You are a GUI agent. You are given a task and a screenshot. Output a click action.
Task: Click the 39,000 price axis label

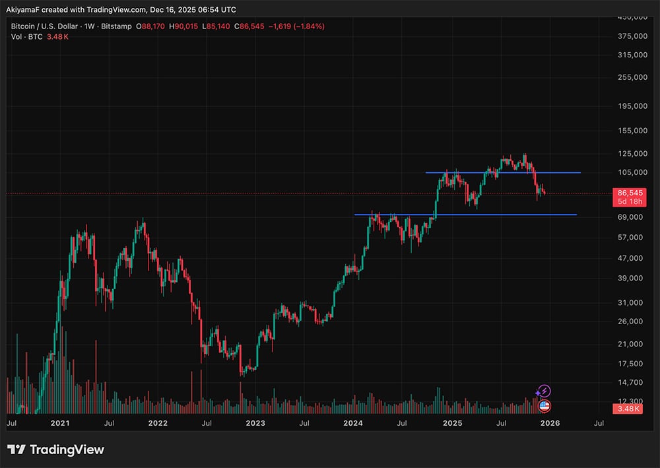point(630,278)
